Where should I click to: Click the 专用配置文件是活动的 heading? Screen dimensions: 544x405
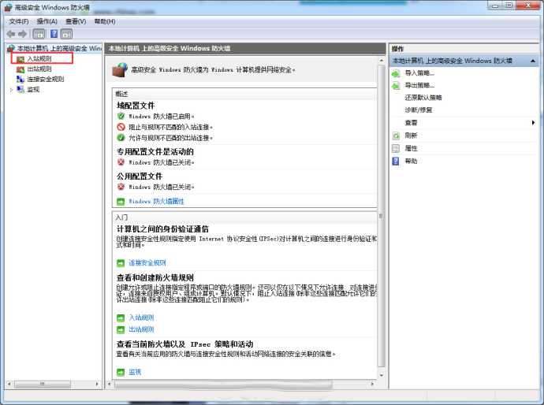155,152
